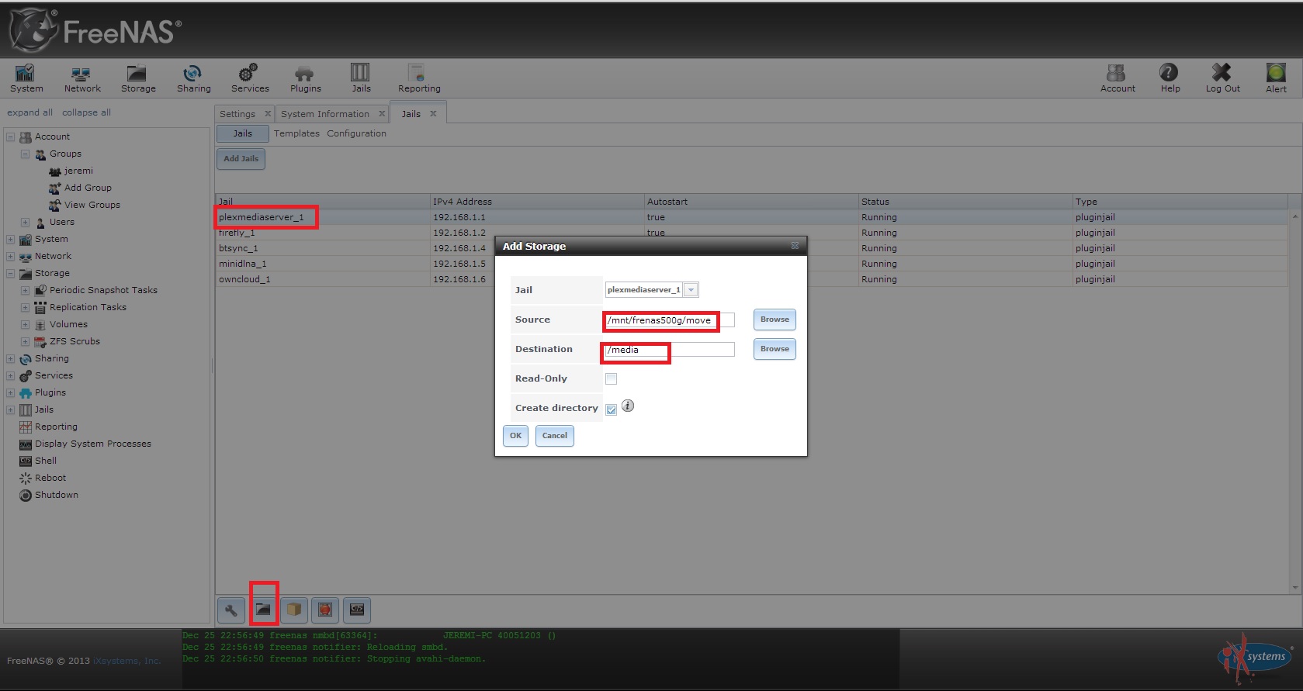This screenshot has width=1303, height=691.
Task: Open the Jail dropdown in Add Storage
Action: (691, 290)
